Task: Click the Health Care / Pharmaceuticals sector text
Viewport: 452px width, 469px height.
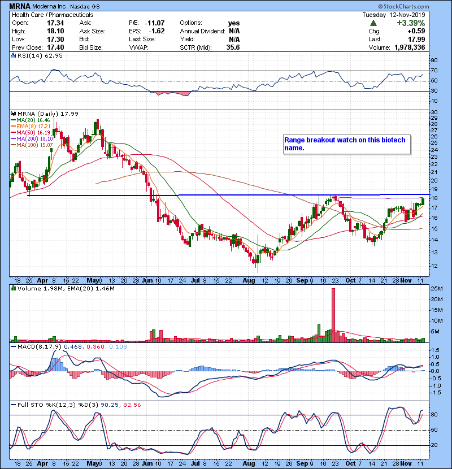Action: tap(53, 15)
